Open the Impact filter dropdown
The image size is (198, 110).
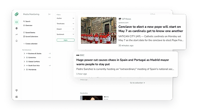[x=66, y=29]
